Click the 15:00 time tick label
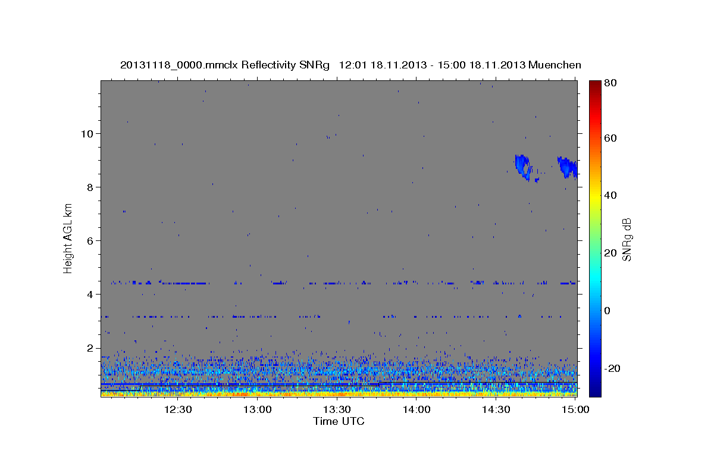714x476 pixels. (575, 409)
